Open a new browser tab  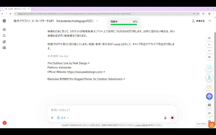pos(33,9)
